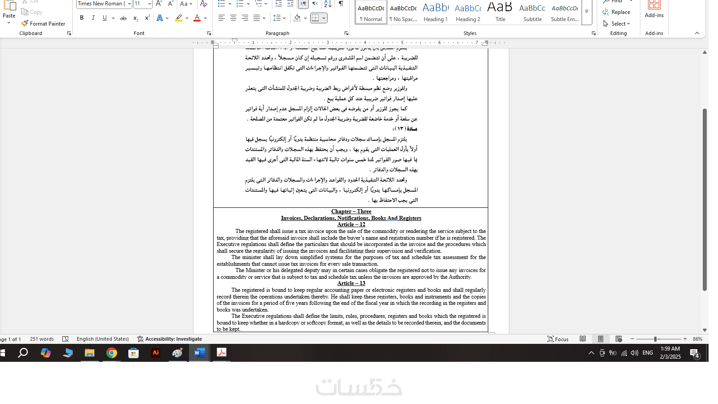The width and height of the screenshot is (718, 404).
Task: Set right-to-left text direction
Action: click(x=315, y=4)
